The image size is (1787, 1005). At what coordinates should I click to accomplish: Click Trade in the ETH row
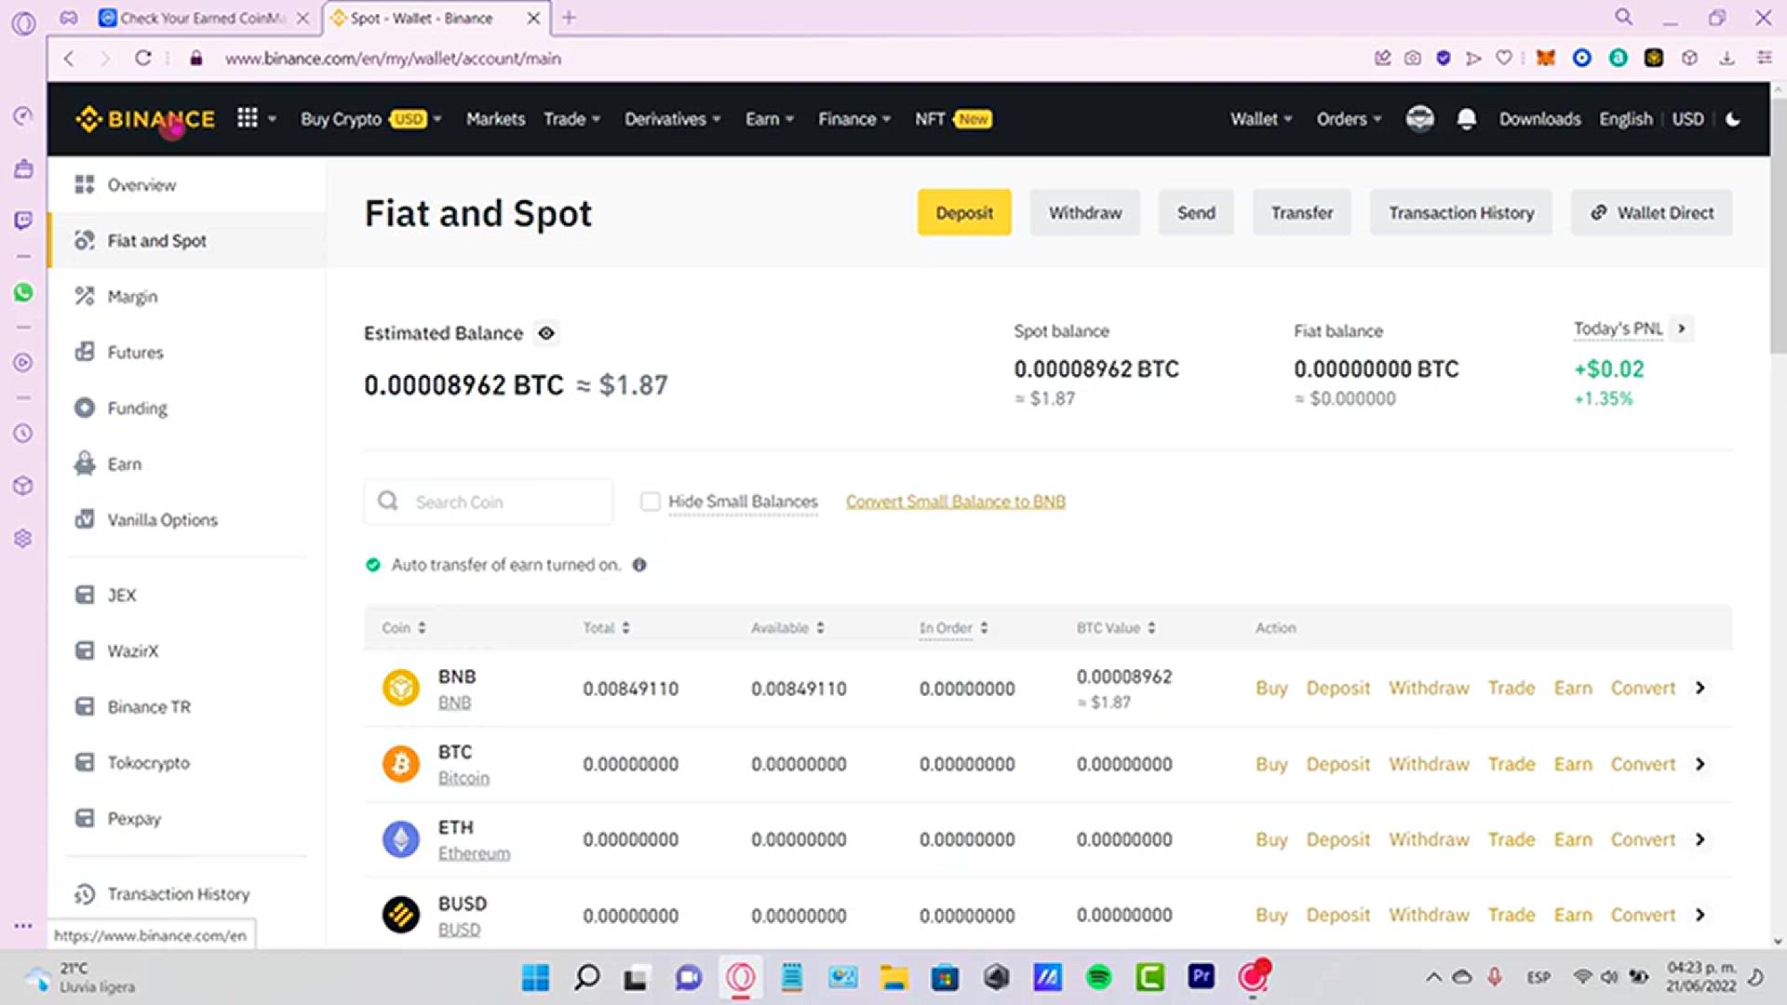coord(1512,839)
